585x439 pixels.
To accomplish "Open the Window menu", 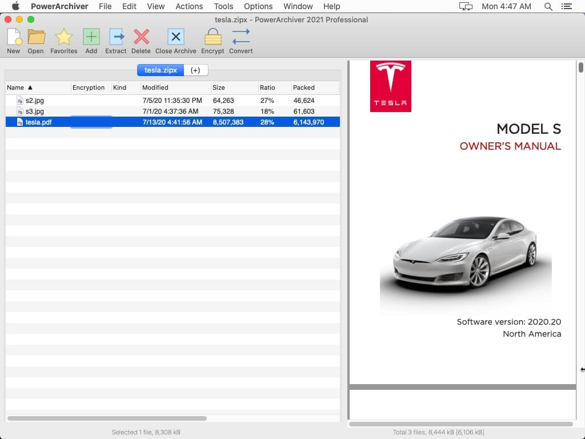I will coord(298,6).
